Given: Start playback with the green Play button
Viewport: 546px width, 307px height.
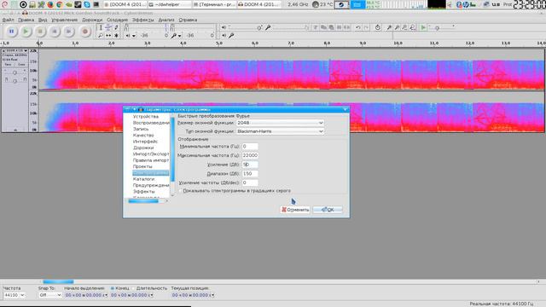Looking at the screenshot, I should point(26,32).
